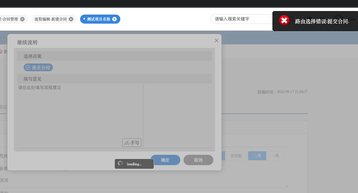
Task: Click the 继续流转 dialog title
Action: point(27,42)
